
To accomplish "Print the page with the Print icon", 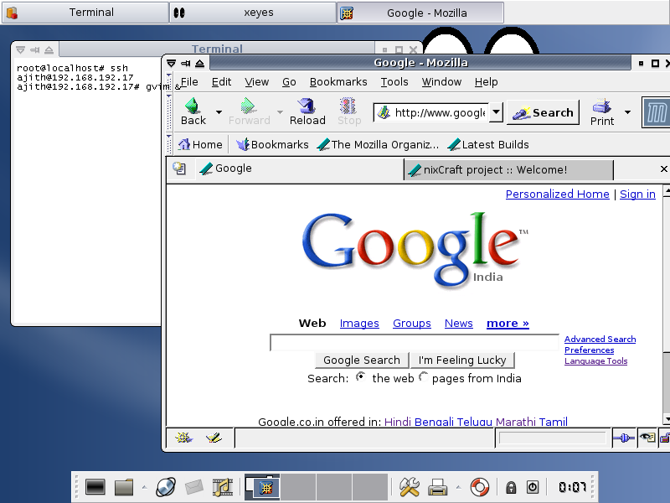I will 601,106.
